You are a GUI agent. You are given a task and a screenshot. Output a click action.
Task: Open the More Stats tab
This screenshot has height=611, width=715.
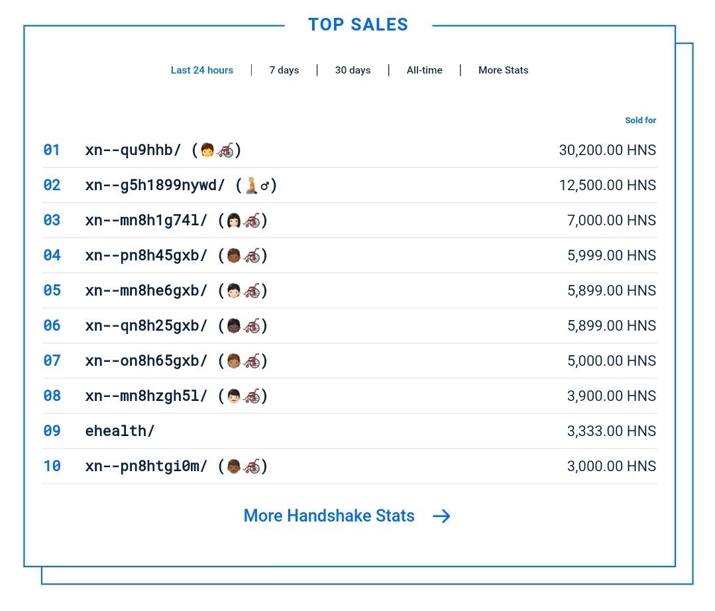coord(503,70)
